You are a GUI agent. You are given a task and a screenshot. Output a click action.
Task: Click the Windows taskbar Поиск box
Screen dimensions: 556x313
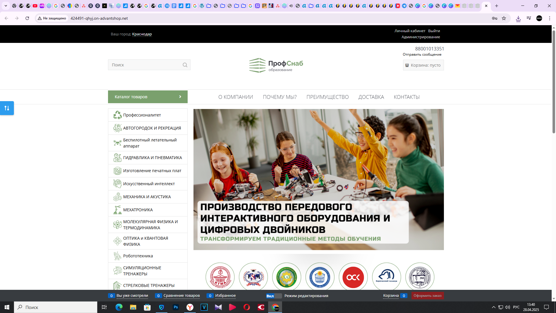pos(56,307)
